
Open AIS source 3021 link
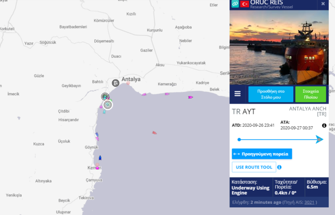tap(309, 202)
